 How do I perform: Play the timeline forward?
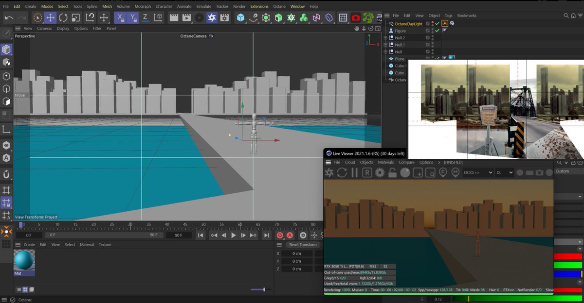[x=233, y=235]
